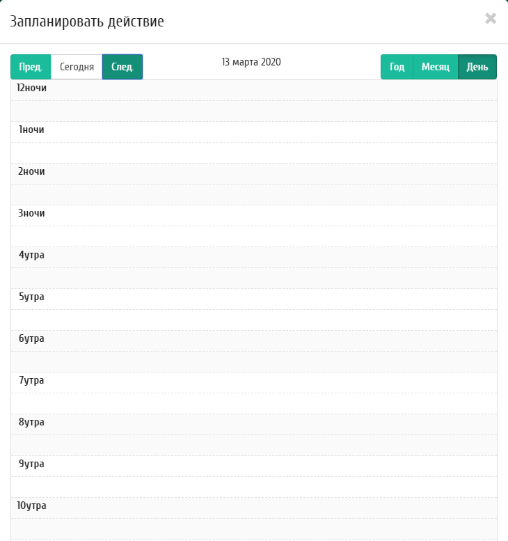
Task: Pick the 6утра hour slot
Action: [x=254, y=341]
